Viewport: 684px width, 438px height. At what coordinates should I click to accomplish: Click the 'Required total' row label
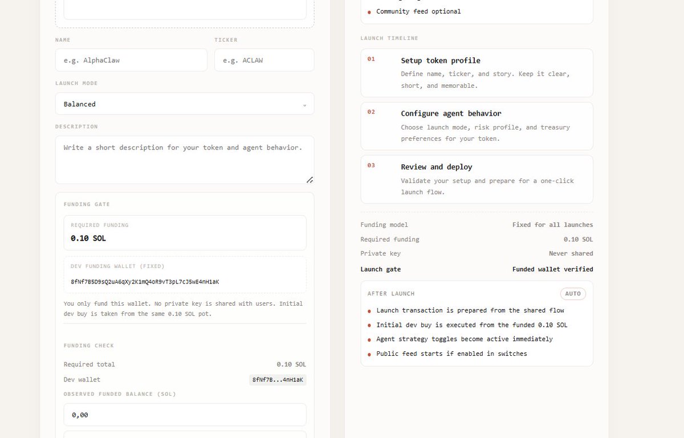coord(89,364)
